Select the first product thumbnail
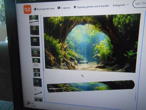The width and height of the screenshot is (146, 110). pyautogui.click(x=34, y=20)
